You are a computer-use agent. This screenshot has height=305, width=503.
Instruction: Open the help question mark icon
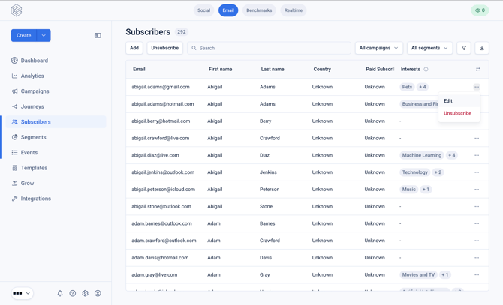tap(73, 293)
